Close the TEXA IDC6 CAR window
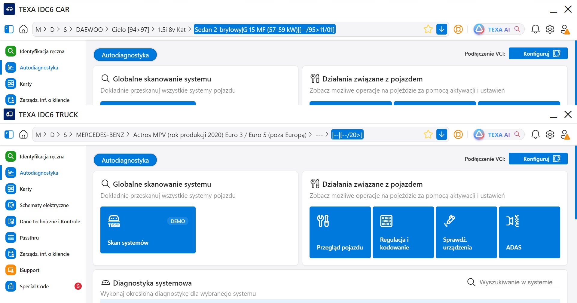Screen dimensions: 577x303 click(x=568, y=9)
